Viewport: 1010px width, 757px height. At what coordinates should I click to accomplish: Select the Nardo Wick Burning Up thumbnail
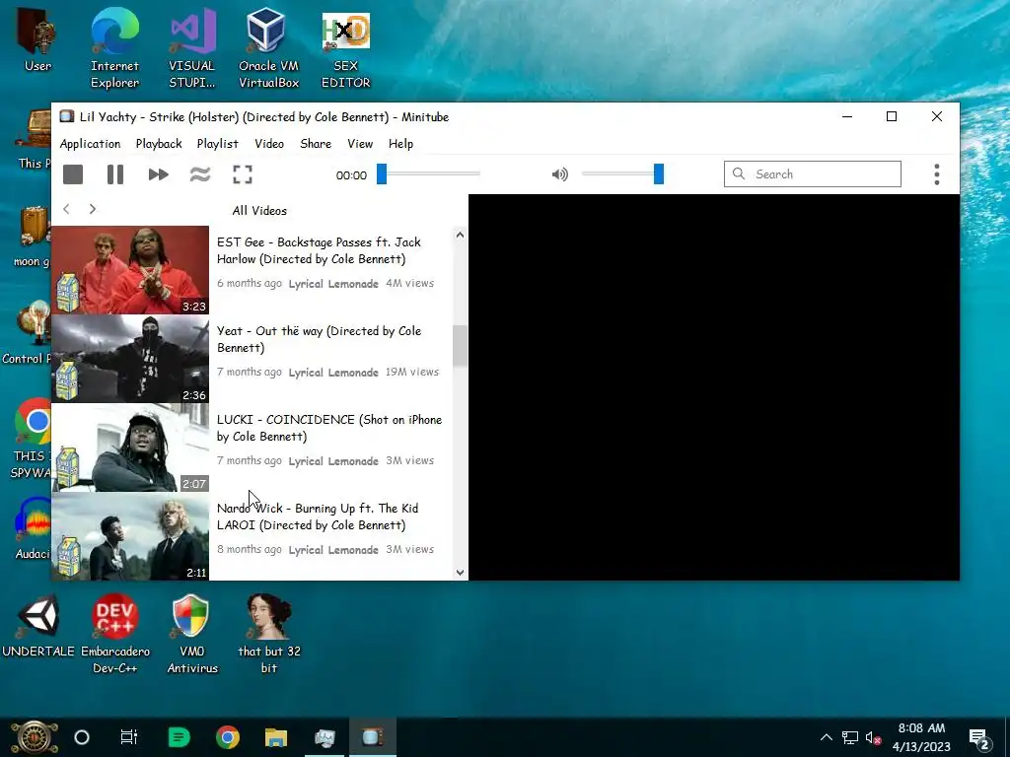point(130,536)
